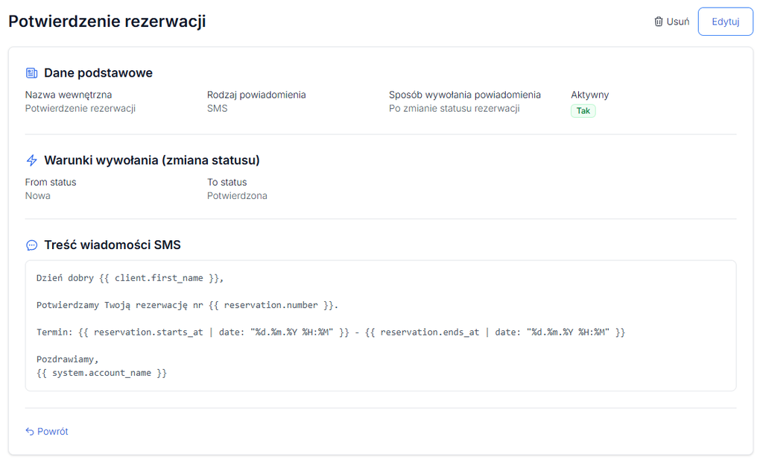Click the Potwierdzona value under To status
Screen dimensions: 763x463
237,196
